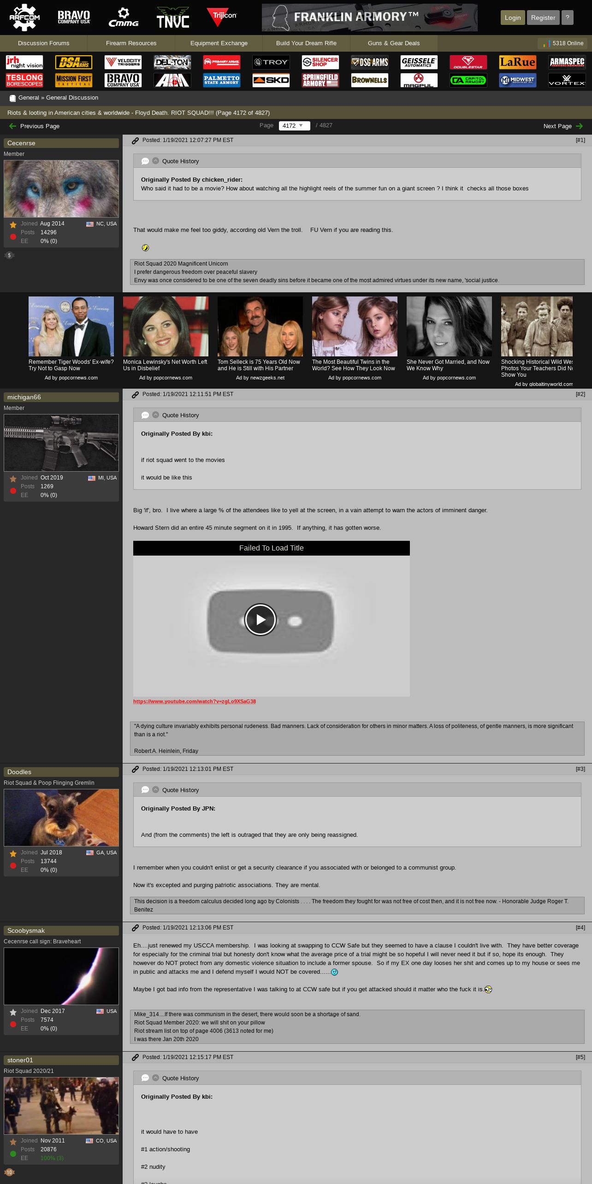Click the Register button
This screenshot has height=1184, width=592.
click(x=543, y=18)
